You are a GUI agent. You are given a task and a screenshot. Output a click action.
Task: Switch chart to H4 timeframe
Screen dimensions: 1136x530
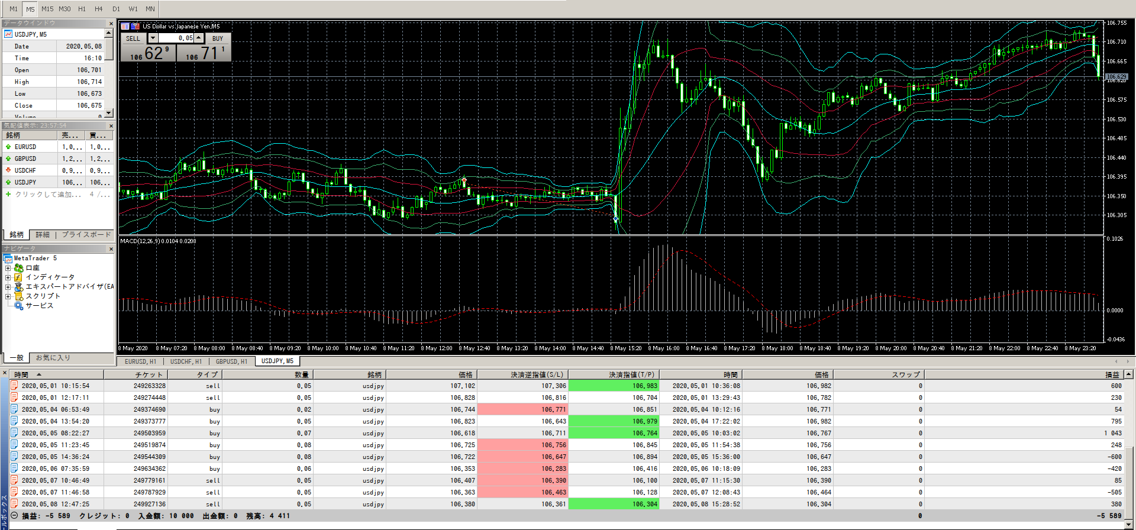coord(99,9)
